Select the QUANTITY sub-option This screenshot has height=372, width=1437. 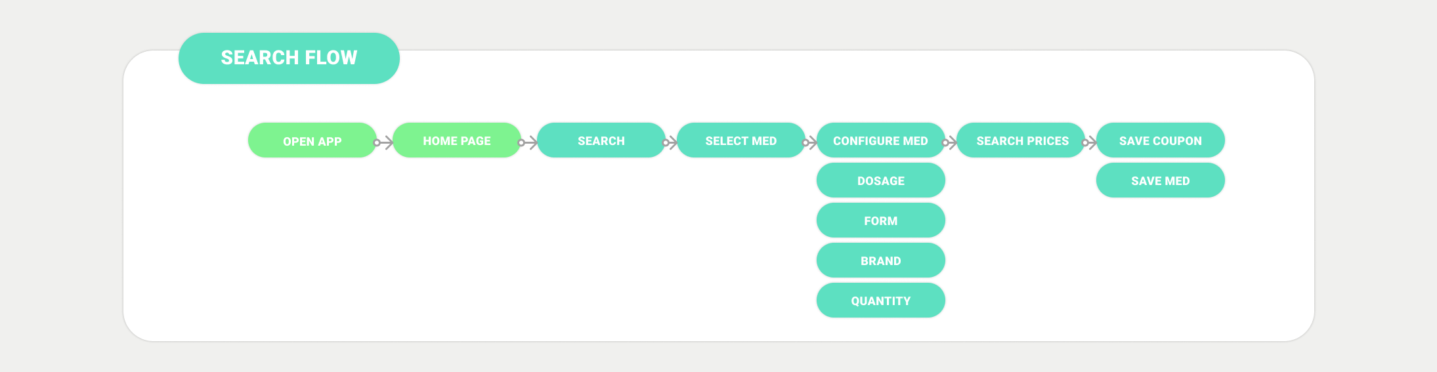pyautogui.click(x=881, y=300)
